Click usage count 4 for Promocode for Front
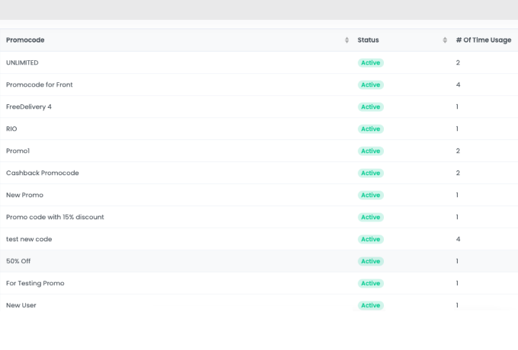 (458, 84)
